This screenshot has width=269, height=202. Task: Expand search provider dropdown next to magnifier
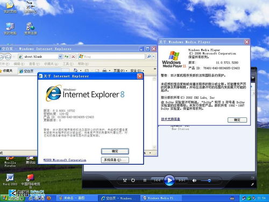click(154, 57)
